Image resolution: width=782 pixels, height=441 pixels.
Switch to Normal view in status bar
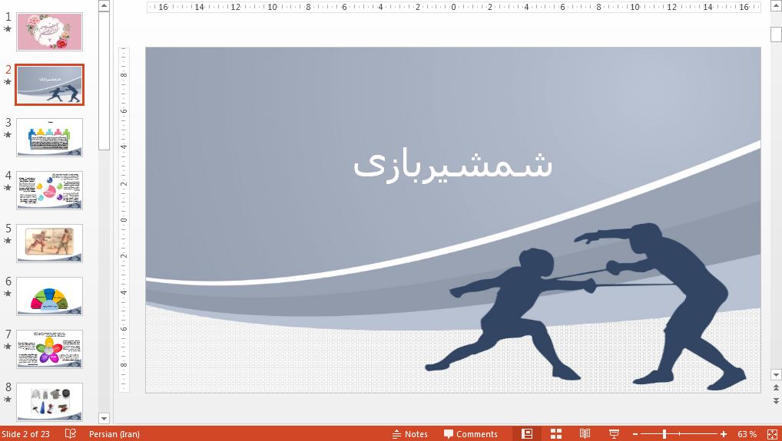(x=526, y=434)
